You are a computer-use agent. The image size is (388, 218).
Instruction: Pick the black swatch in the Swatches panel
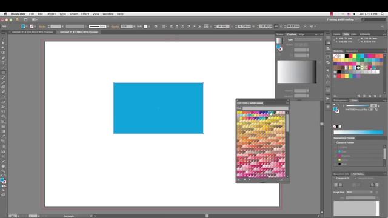point(347,56)
